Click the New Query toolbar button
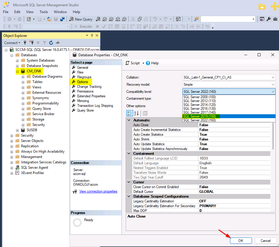This screenshot has height=247, width=279. pos(81,19)
